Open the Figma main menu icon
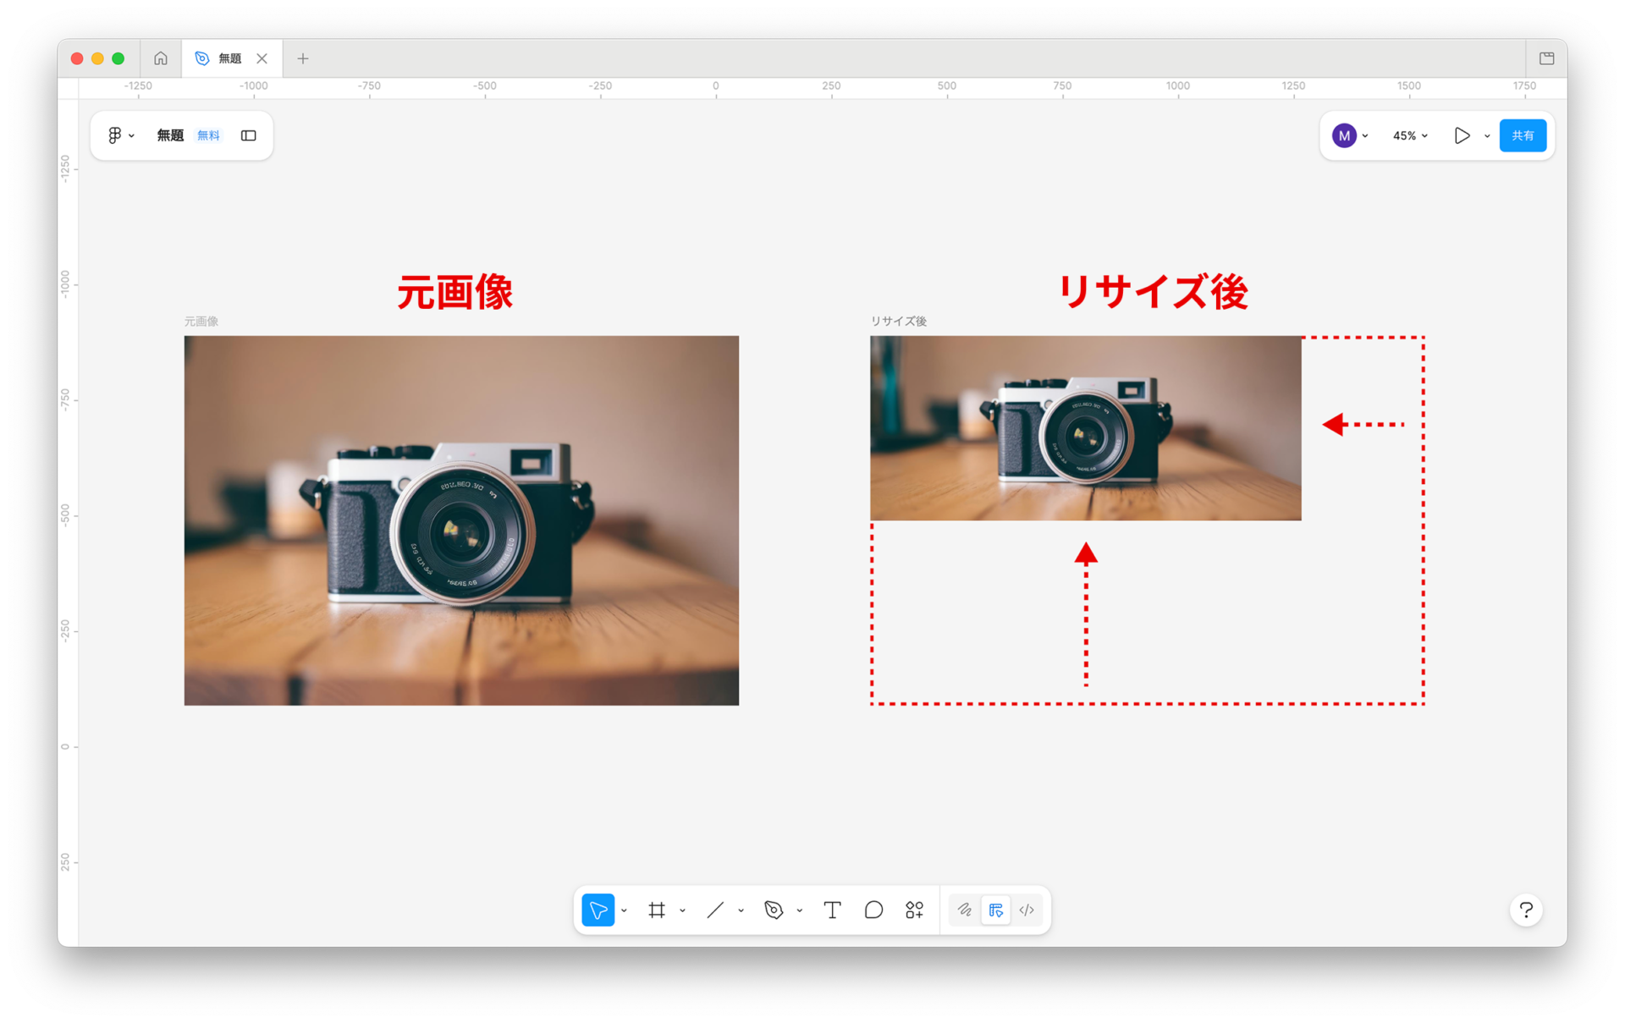The height and width of the screenshot is (1023, 1625). [115, 135]
